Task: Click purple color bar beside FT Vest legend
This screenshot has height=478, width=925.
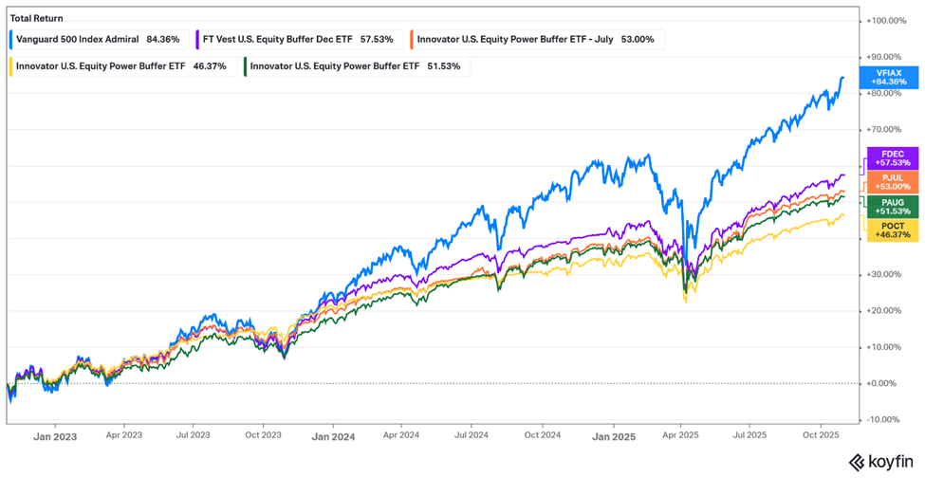Action: click(196, 40)
